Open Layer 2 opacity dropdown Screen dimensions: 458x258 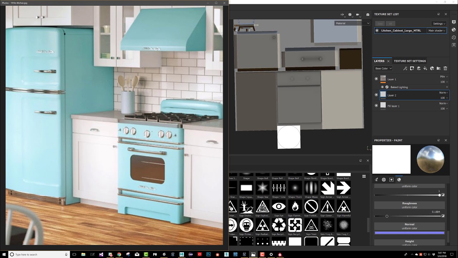click(x=444, y=98)
